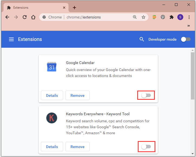Open Details for Google Calendar
The width and height of the screenshot is (196, 157).
tap(52, 95)
